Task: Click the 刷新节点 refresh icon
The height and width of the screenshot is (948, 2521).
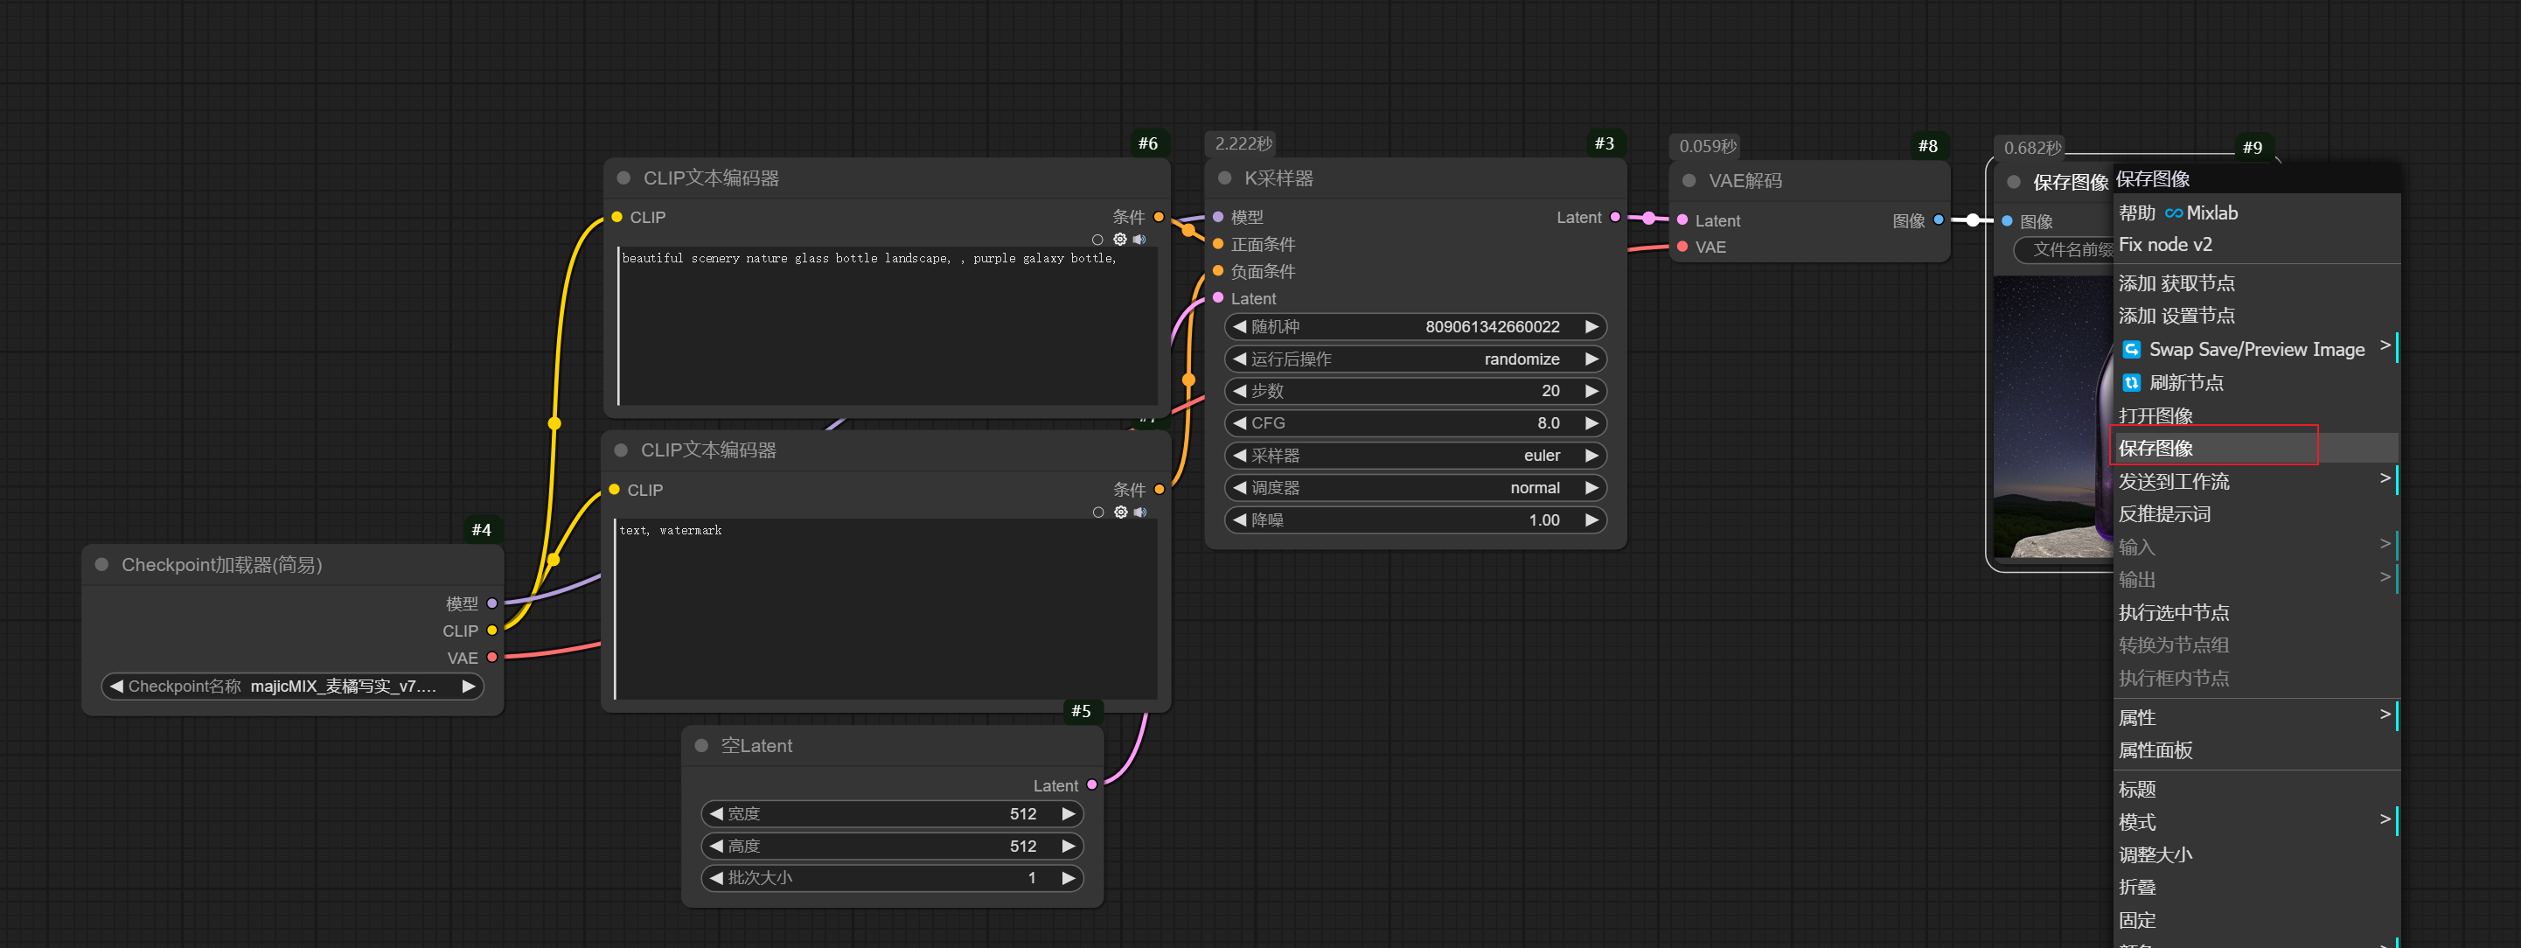Action: click(x=2130, y=382)
